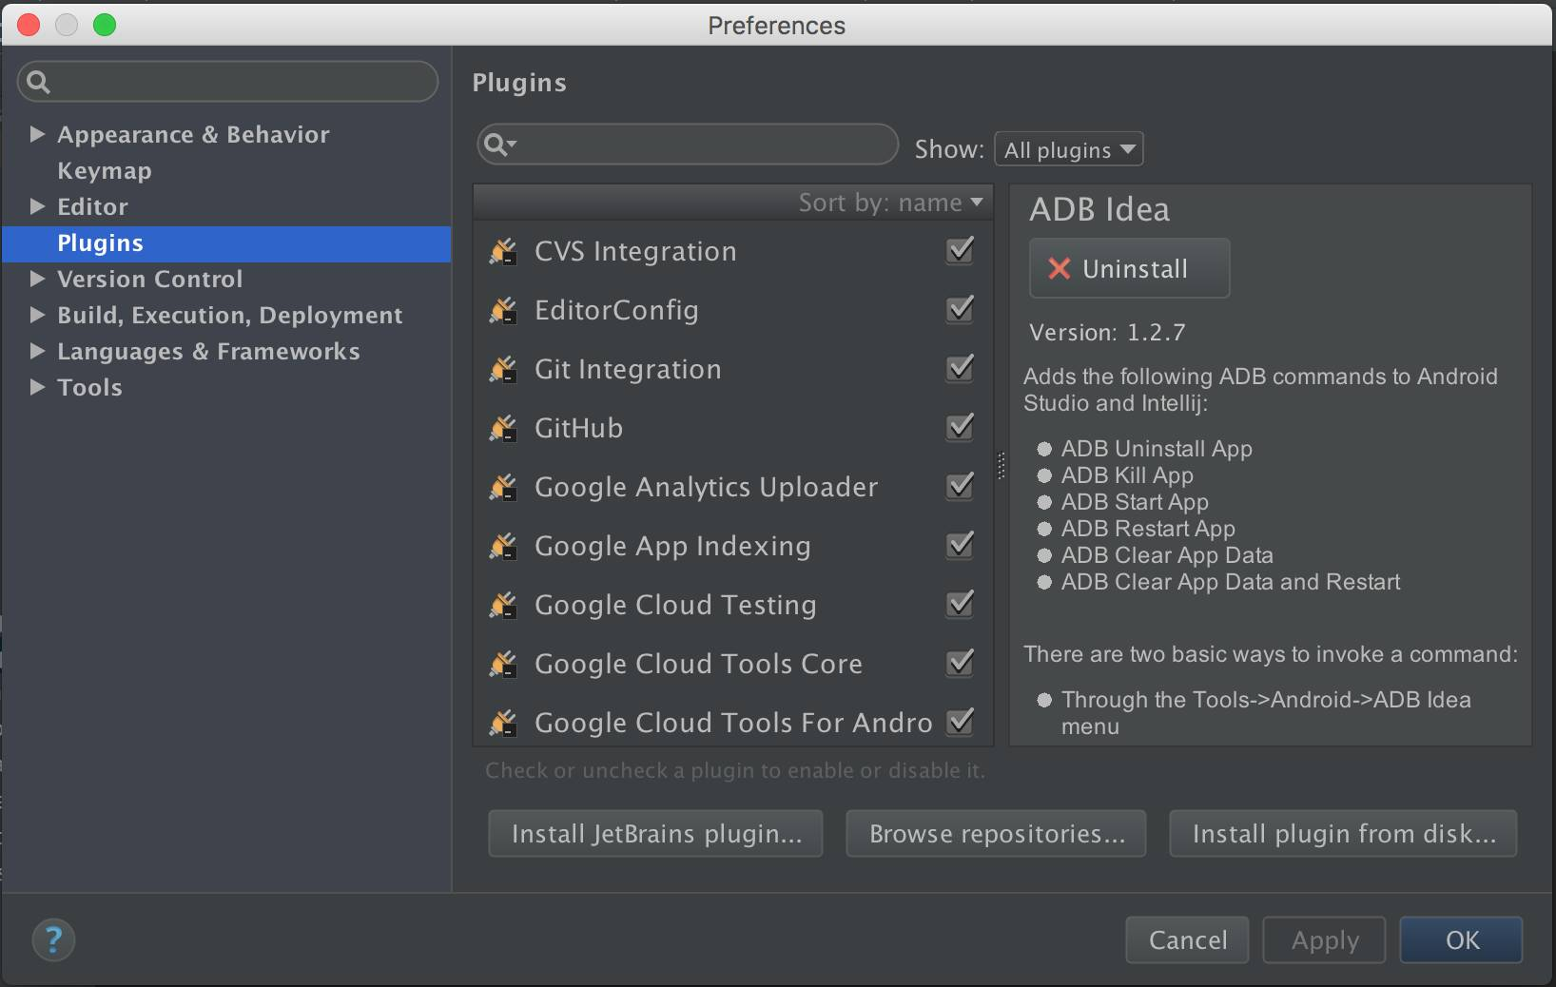Click the GitHub plugin icon
This screenshot has height=987, width=1556.
(x=502, y=428)
